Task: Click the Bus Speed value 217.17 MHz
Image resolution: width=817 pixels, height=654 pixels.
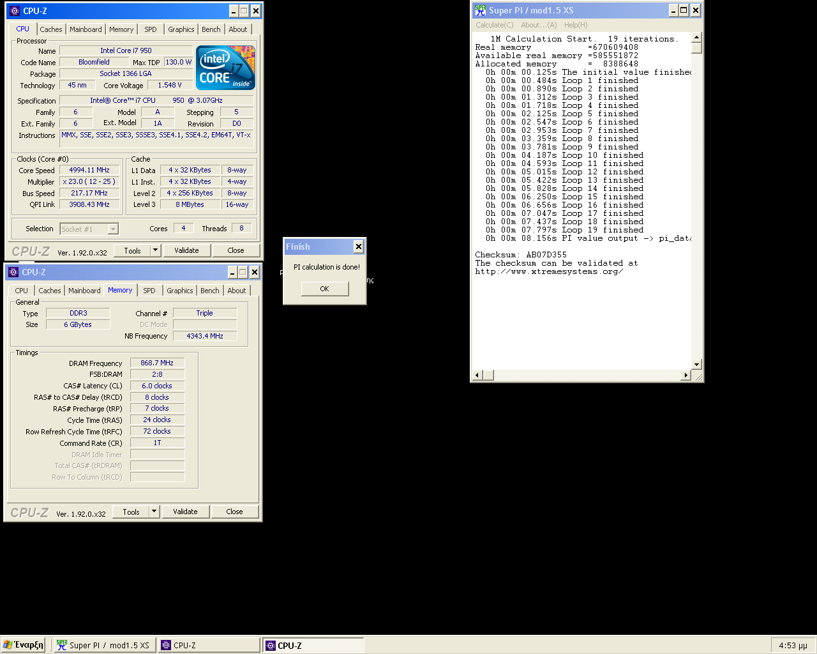Action: point(89,193)
